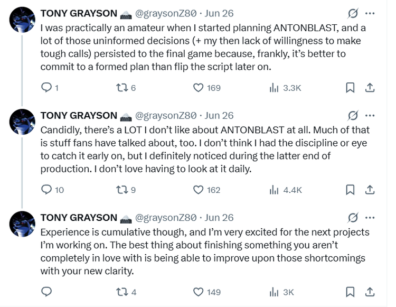The height and width of the screenshot is (307, 396).
Task: Share the last tweet about cumulative experience
Action: click(x=370, y=291)
